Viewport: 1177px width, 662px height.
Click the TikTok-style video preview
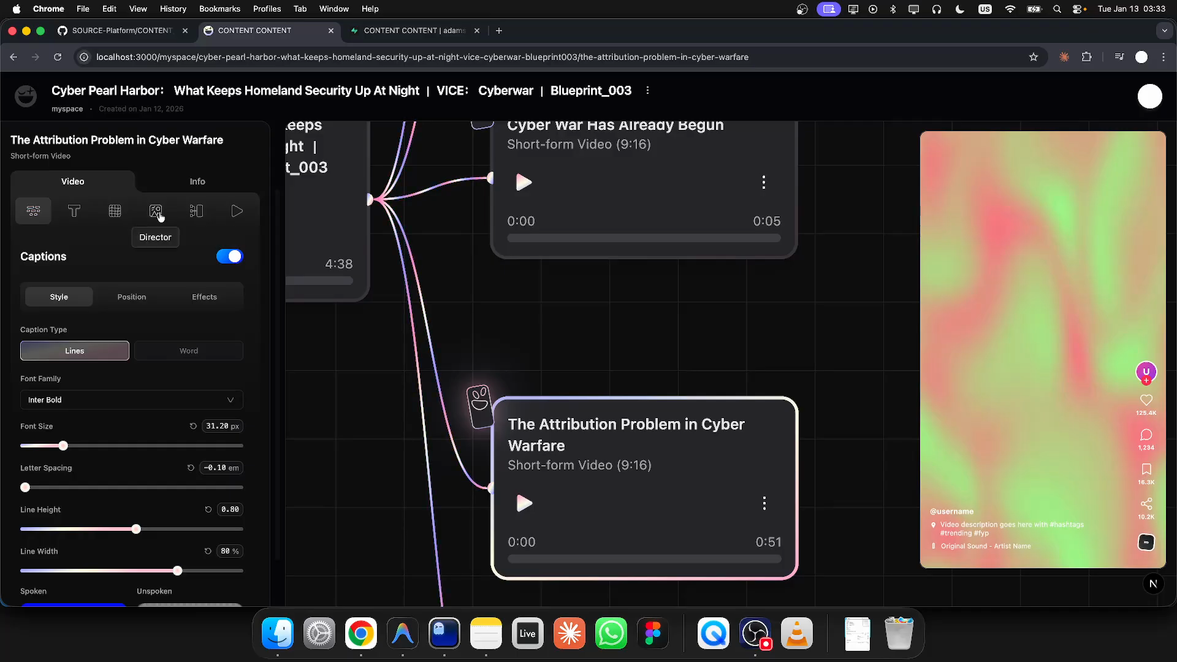coord(1043,349)
